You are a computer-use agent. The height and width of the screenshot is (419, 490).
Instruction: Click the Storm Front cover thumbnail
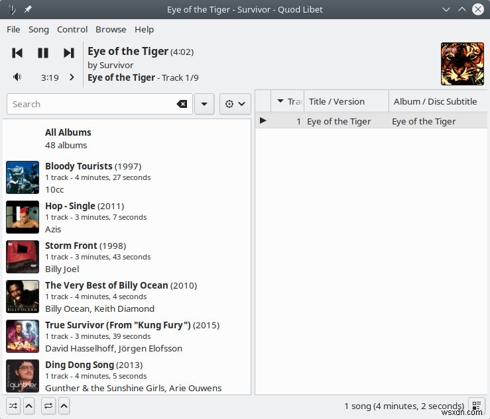23,256
